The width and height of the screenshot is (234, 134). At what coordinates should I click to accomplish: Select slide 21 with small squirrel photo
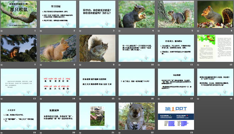[x=97, y=116]
